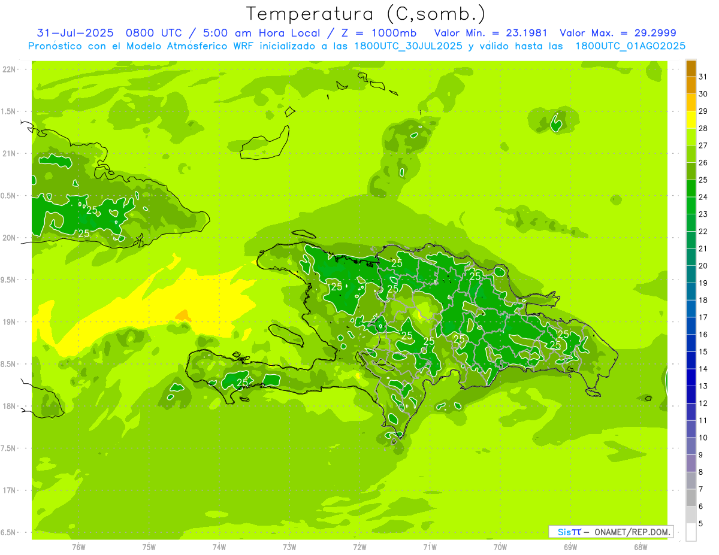Click the '18N' latitude tick label
Viewport: 719px width, 555px height.
pyautogui.click(x=8, y=406)
